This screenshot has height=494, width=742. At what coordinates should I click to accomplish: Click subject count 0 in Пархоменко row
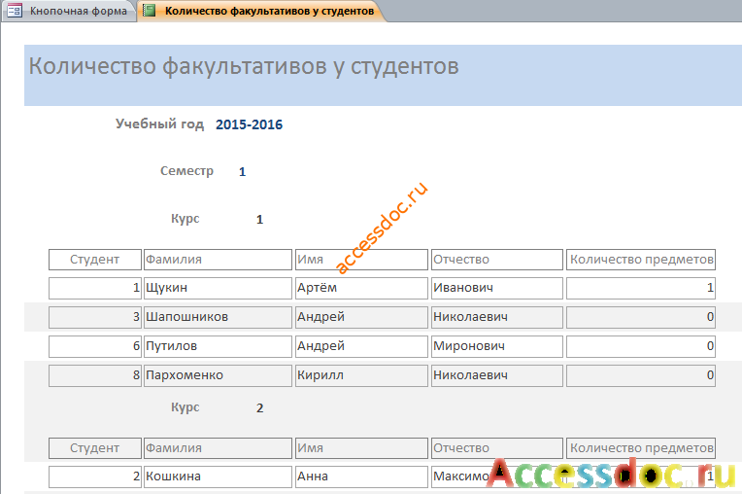pyautogui.click(x=641, y=375)
